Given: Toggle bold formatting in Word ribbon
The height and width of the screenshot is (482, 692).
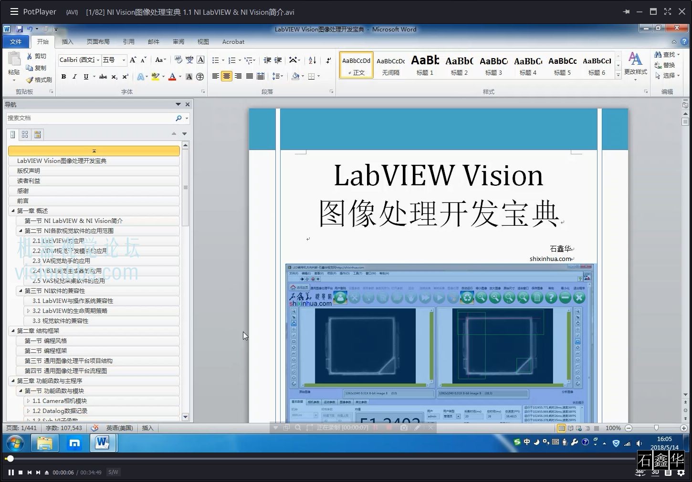Looking at the screenshot, I should pyautogui.click(x=63, y=76).
